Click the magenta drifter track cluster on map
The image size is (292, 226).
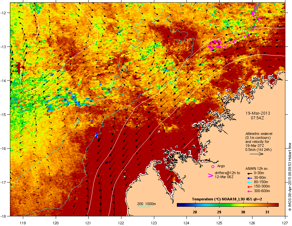coord(215,45)
